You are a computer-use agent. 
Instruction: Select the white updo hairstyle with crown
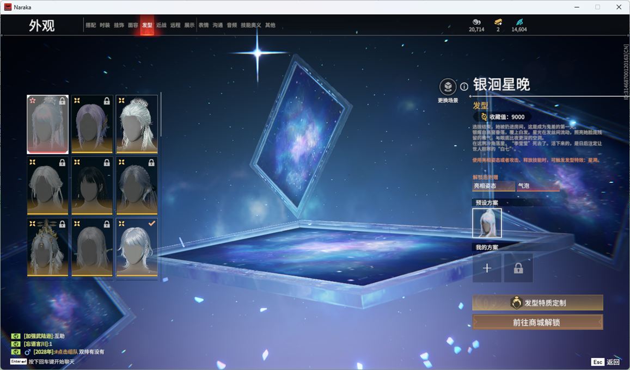tap(137, 125)
